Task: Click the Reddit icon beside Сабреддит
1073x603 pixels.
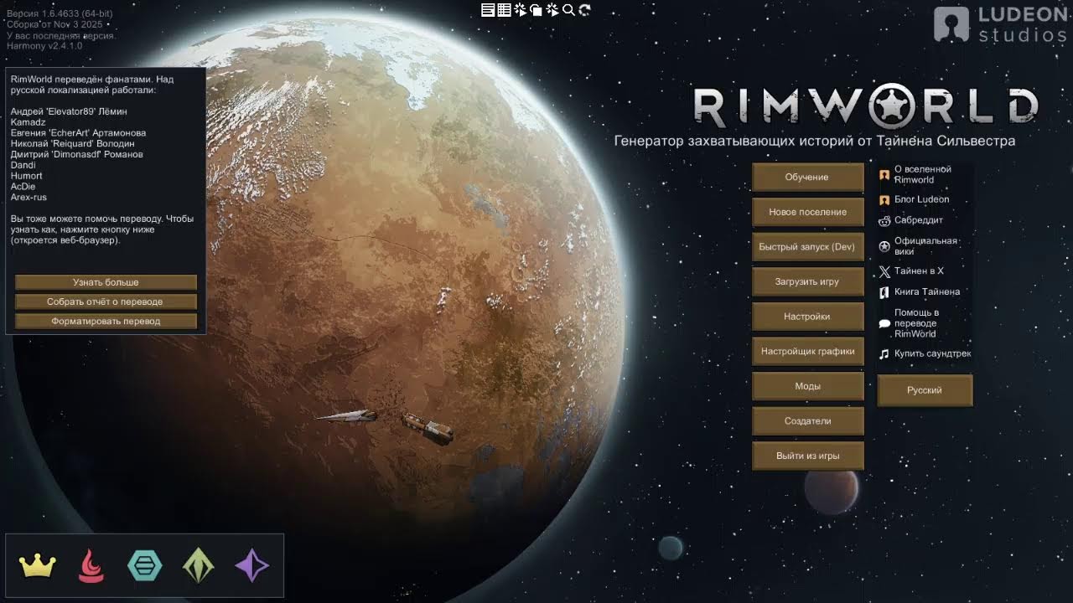Action: point(884,221)
